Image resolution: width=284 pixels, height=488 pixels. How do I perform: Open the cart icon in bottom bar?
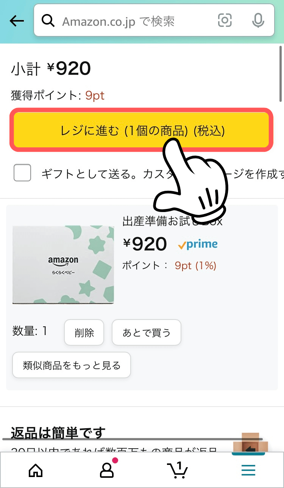coord(177,470)
